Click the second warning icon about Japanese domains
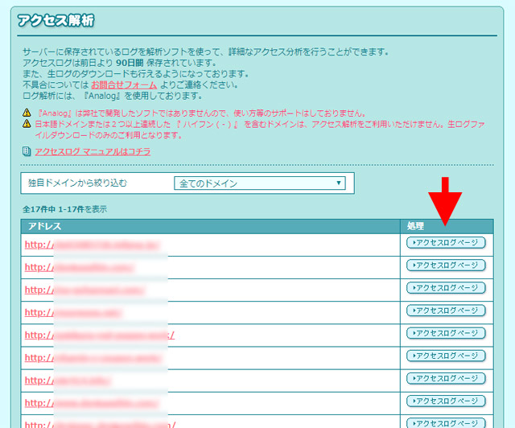515x428 pixels. tap(27, 125)
